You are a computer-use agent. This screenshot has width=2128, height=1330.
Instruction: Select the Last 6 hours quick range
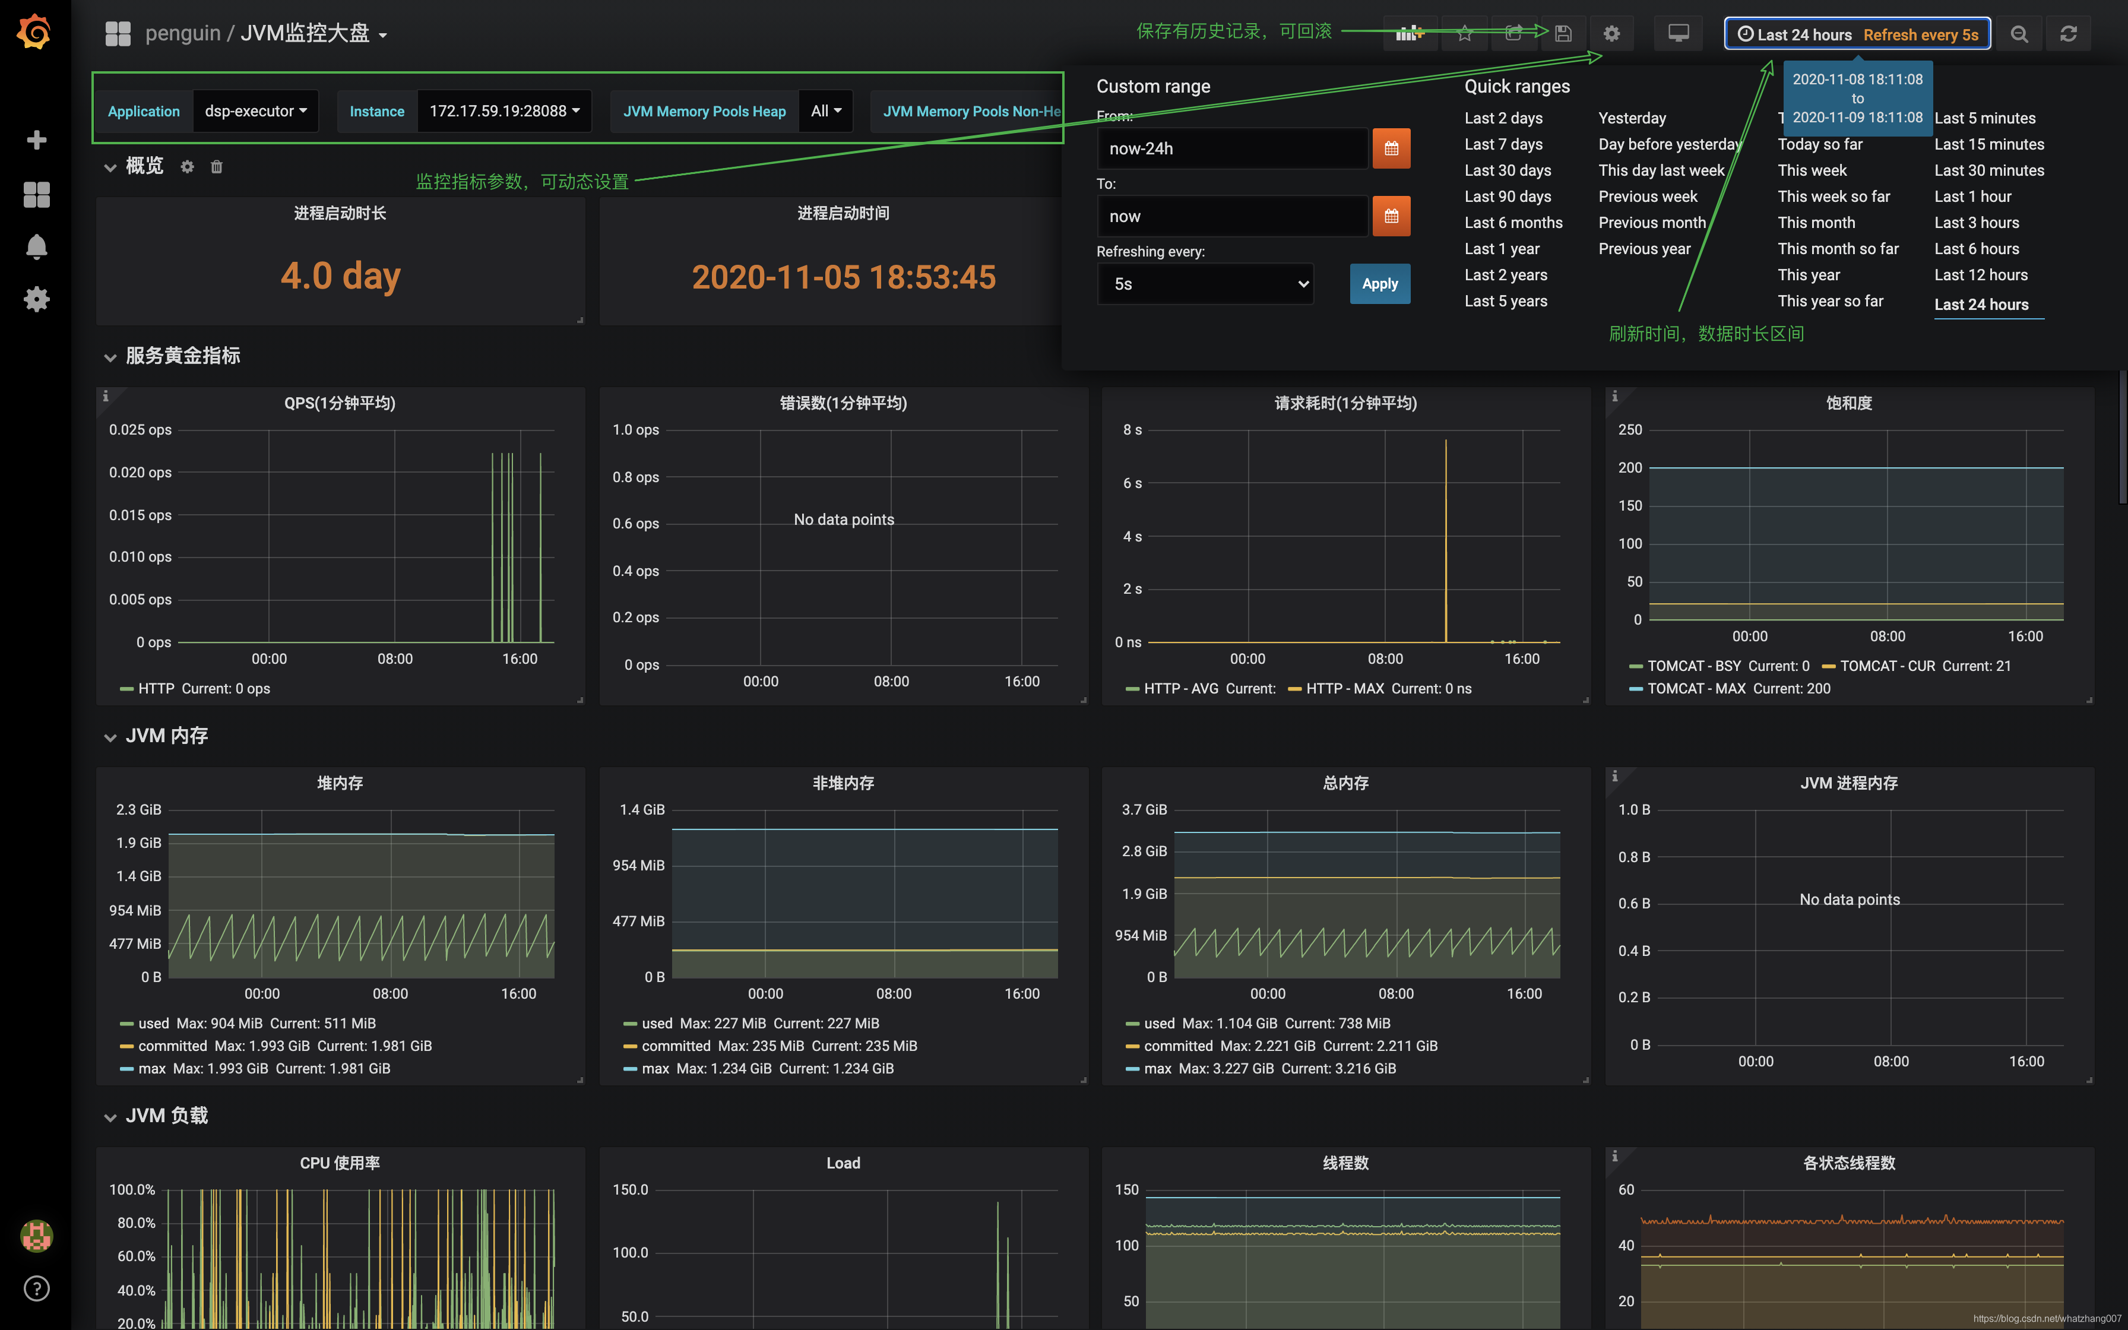[x=1976, y=249]
